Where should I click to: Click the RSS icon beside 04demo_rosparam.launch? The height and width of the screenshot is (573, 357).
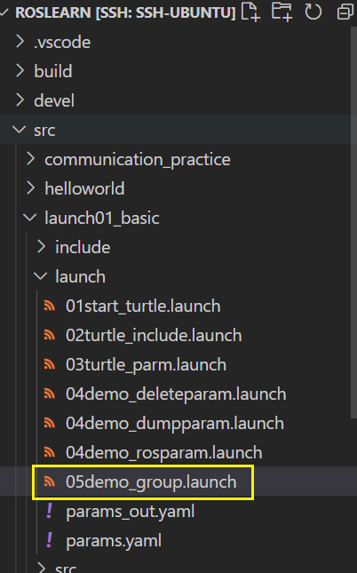(50, 452)
